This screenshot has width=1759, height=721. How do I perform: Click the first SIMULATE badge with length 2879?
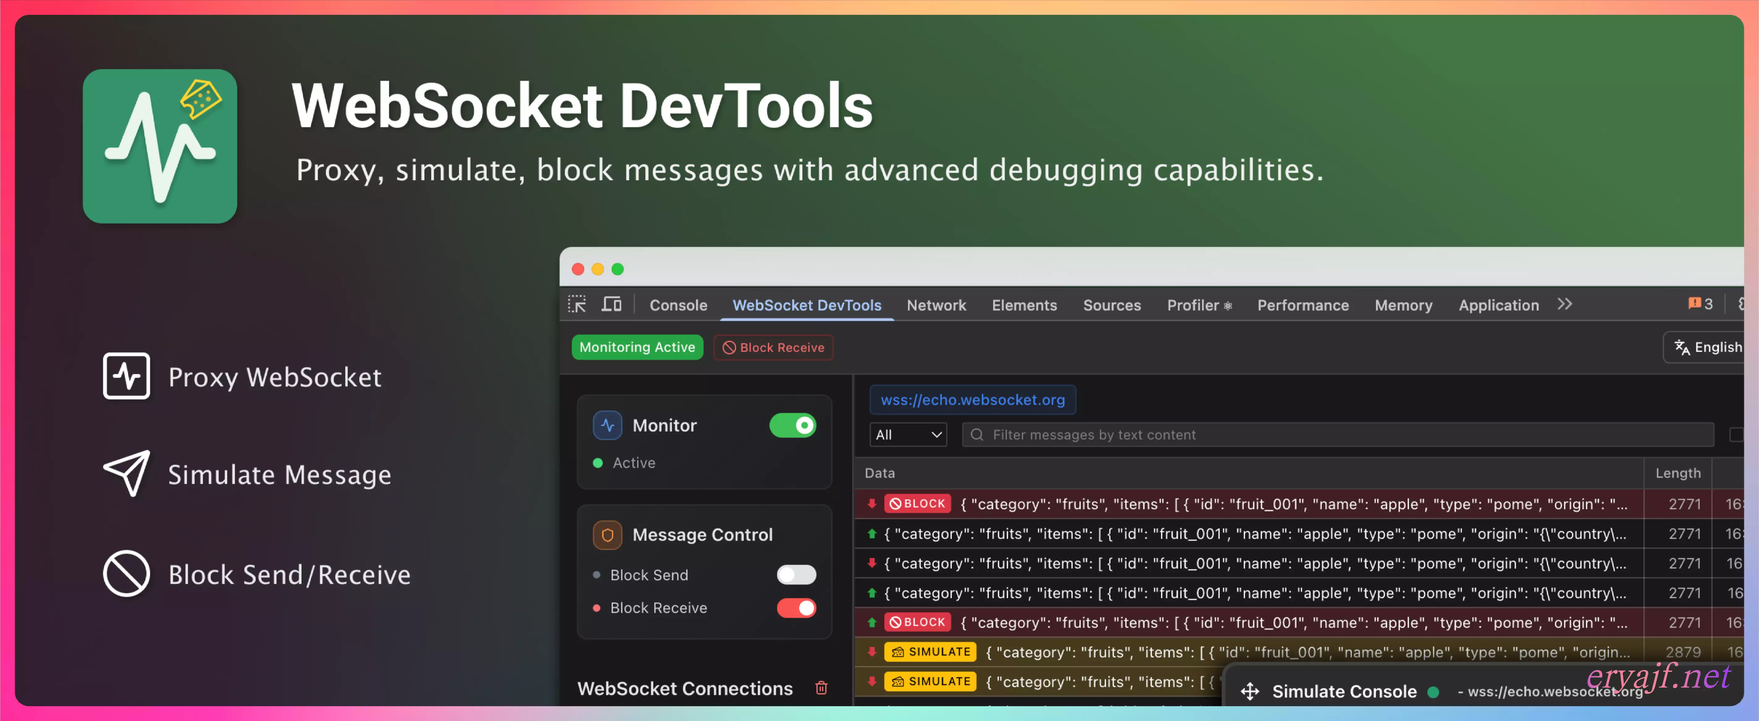click(x=930, y=652)
